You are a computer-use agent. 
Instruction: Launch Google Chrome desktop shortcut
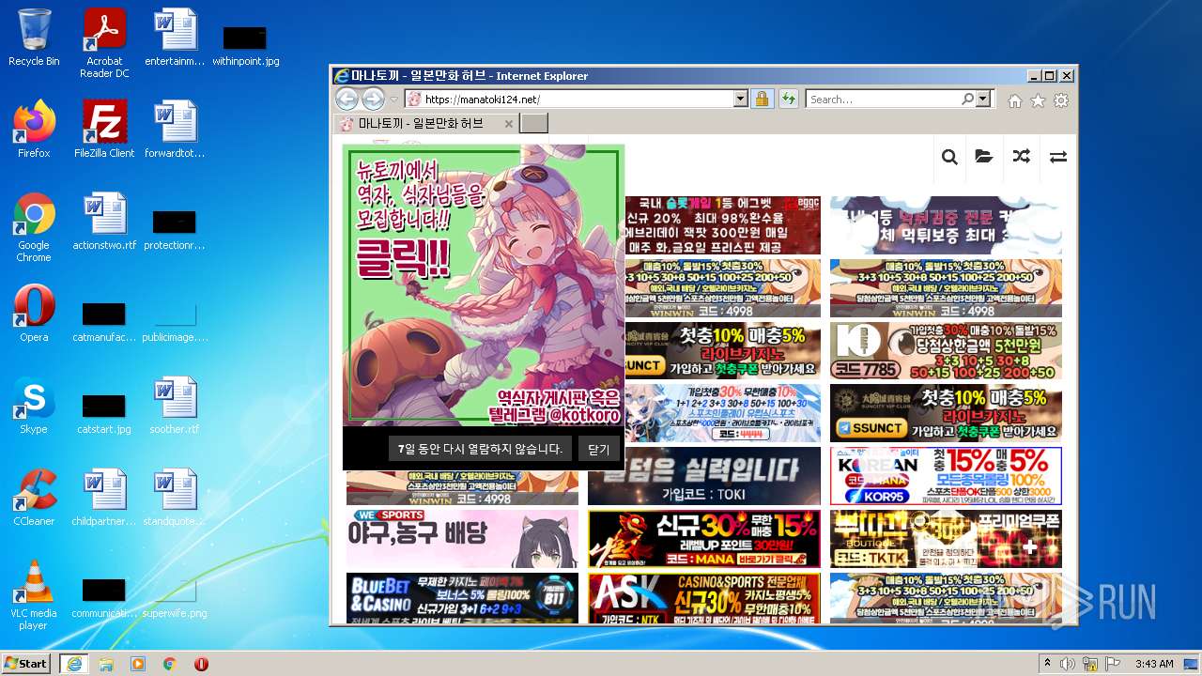pos(34,227)
